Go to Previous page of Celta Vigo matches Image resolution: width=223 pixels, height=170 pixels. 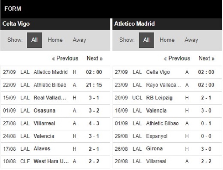65,58
